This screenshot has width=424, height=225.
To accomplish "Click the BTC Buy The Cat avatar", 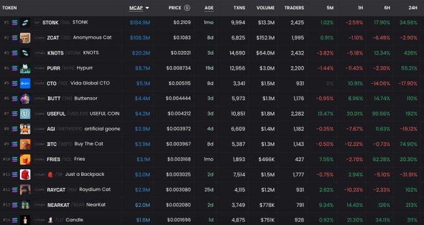I will click(25, 144).
